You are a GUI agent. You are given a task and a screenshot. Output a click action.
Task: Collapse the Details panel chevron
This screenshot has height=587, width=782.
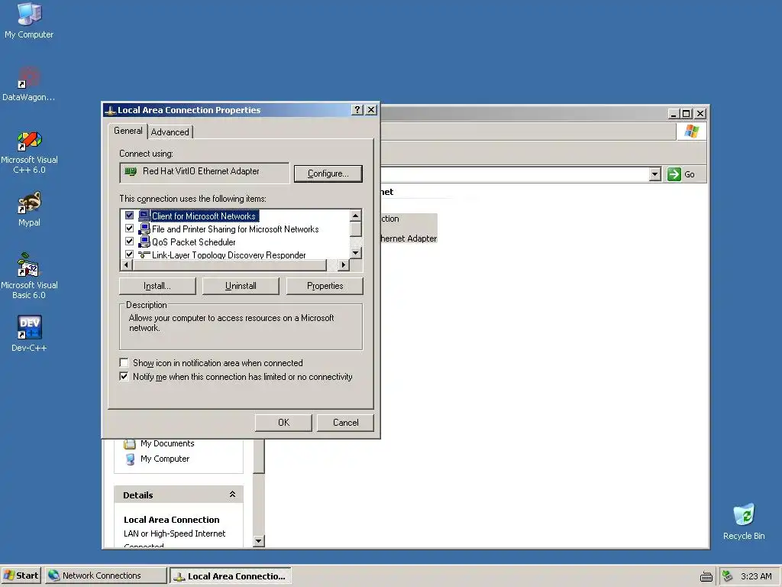pos(232,495)
